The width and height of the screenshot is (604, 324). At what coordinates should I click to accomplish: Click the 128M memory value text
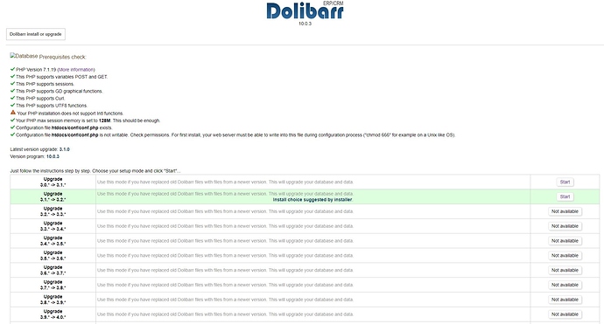pyautogui.click(x=104, y=121)
